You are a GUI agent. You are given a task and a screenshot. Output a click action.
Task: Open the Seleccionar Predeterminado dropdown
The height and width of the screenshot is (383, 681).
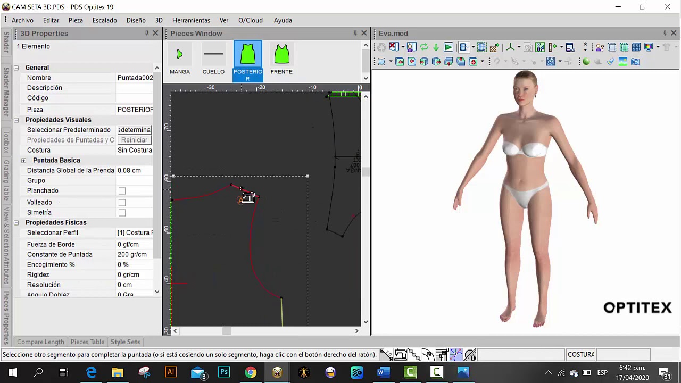tap(134, 130)
